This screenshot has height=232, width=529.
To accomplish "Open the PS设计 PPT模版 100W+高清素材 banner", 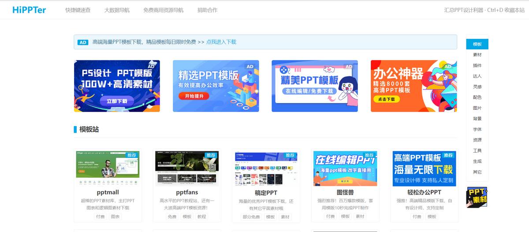I will pos(117,86).
